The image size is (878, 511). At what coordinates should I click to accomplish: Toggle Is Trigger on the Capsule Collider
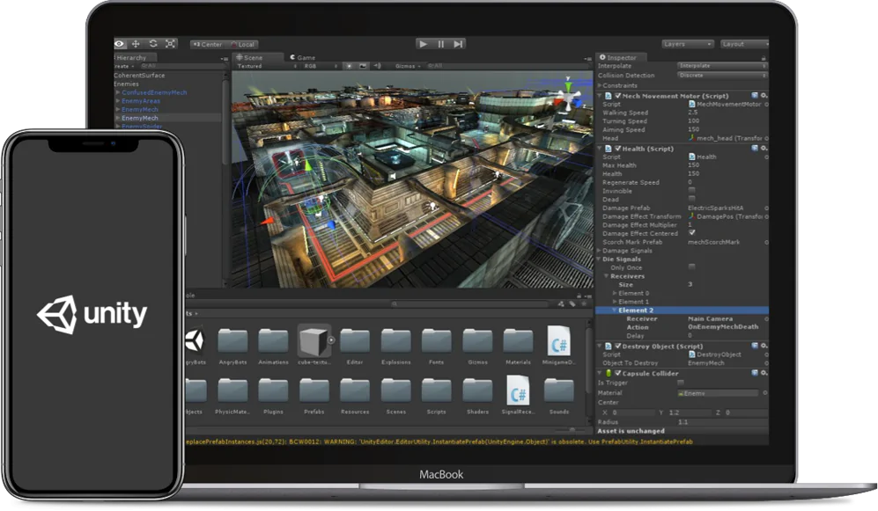point(680,383)
